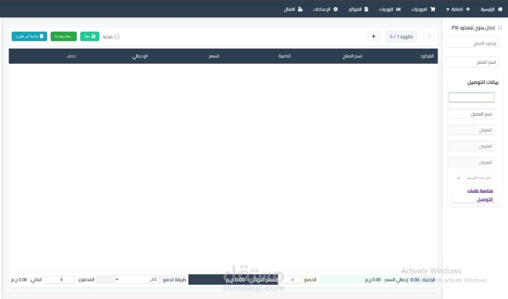Open the delivery service dropdown
This screenshot has width=508, height=299.
click(x=475, y=178)
